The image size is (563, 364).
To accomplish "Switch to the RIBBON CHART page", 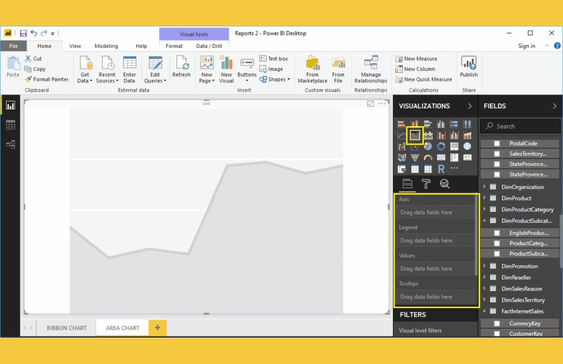I will (x=67, y=328).
